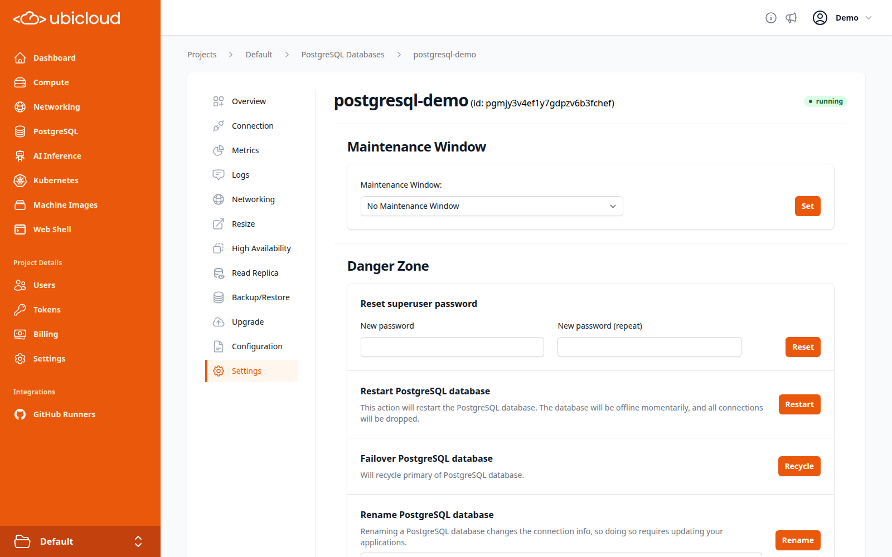Click the Machine Images icon
The height and width of the screenshot is (557, 892).
coord(20,205)
